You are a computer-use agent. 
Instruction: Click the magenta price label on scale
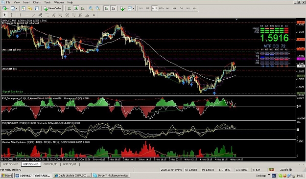(x=301, y=59)
